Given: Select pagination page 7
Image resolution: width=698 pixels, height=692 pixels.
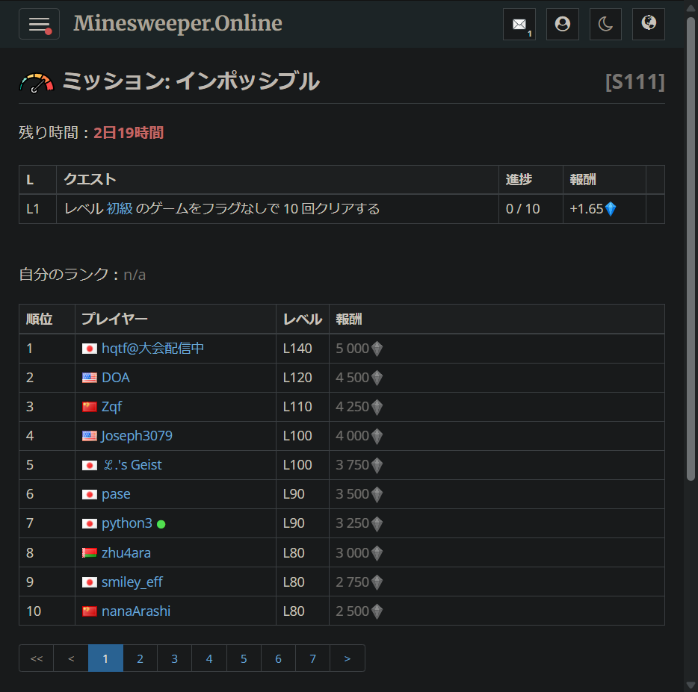Looking at the screenshot, I should (312, 658).
